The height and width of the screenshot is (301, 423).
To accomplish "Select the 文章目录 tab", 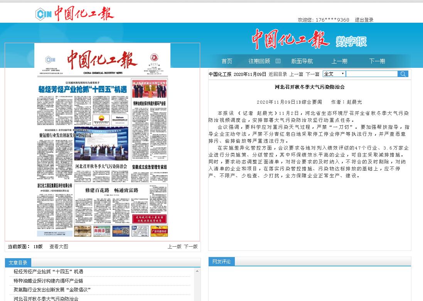I will [x=18, y=263].
